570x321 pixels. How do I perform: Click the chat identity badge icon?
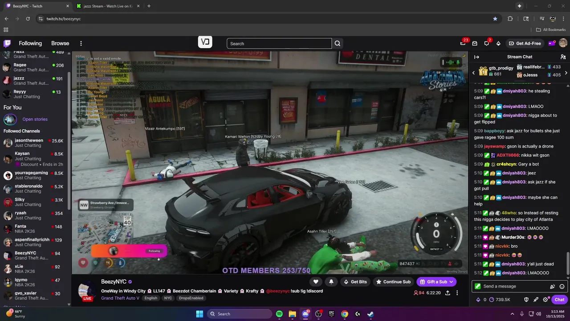click(x=478, y=286)
